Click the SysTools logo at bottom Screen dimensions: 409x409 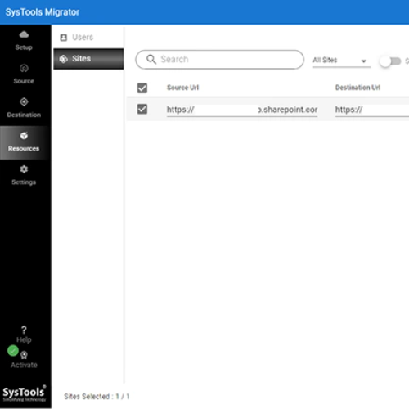(x=25, y=393)
